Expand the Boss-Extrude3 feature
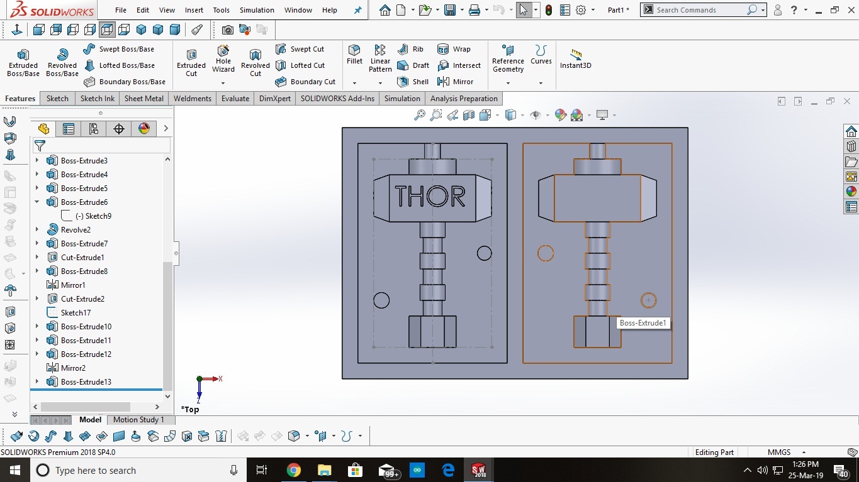Screen dimensions: 859x482 coord(36,161)
